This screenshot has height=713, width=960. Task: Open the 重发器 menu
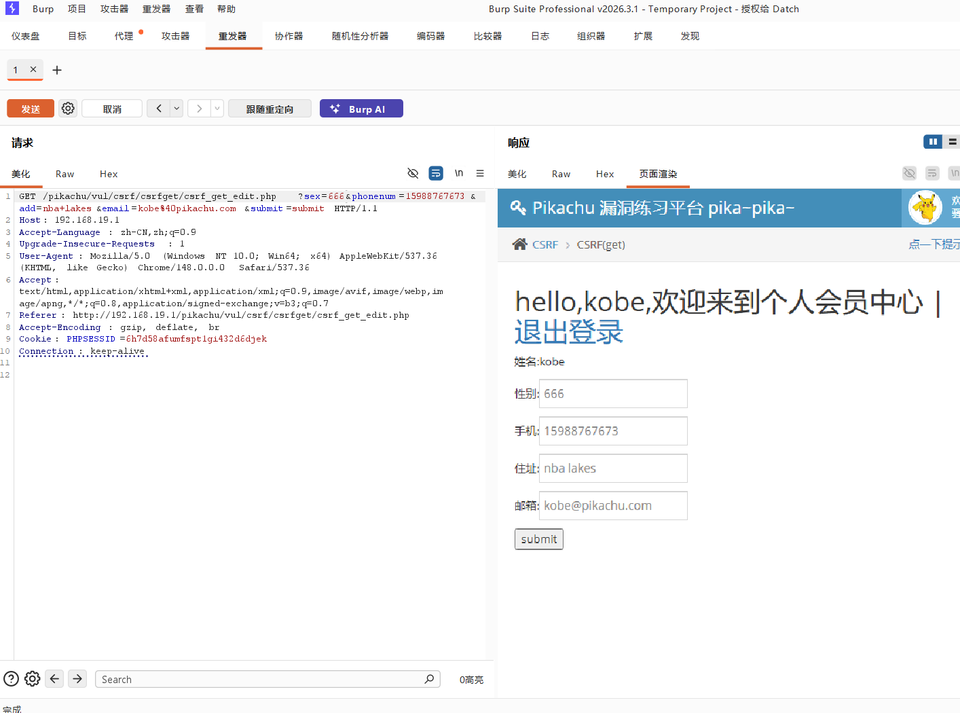156,9
